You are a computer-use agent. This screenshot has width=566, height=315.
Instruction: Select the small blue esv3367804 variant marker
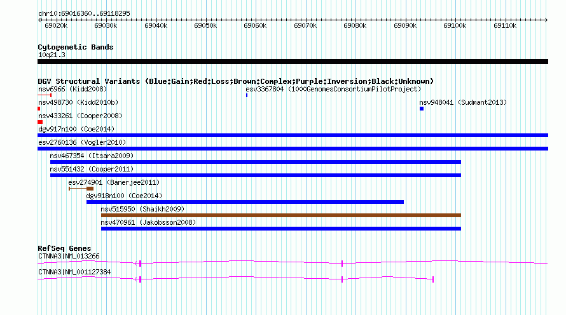pos(247,95)
